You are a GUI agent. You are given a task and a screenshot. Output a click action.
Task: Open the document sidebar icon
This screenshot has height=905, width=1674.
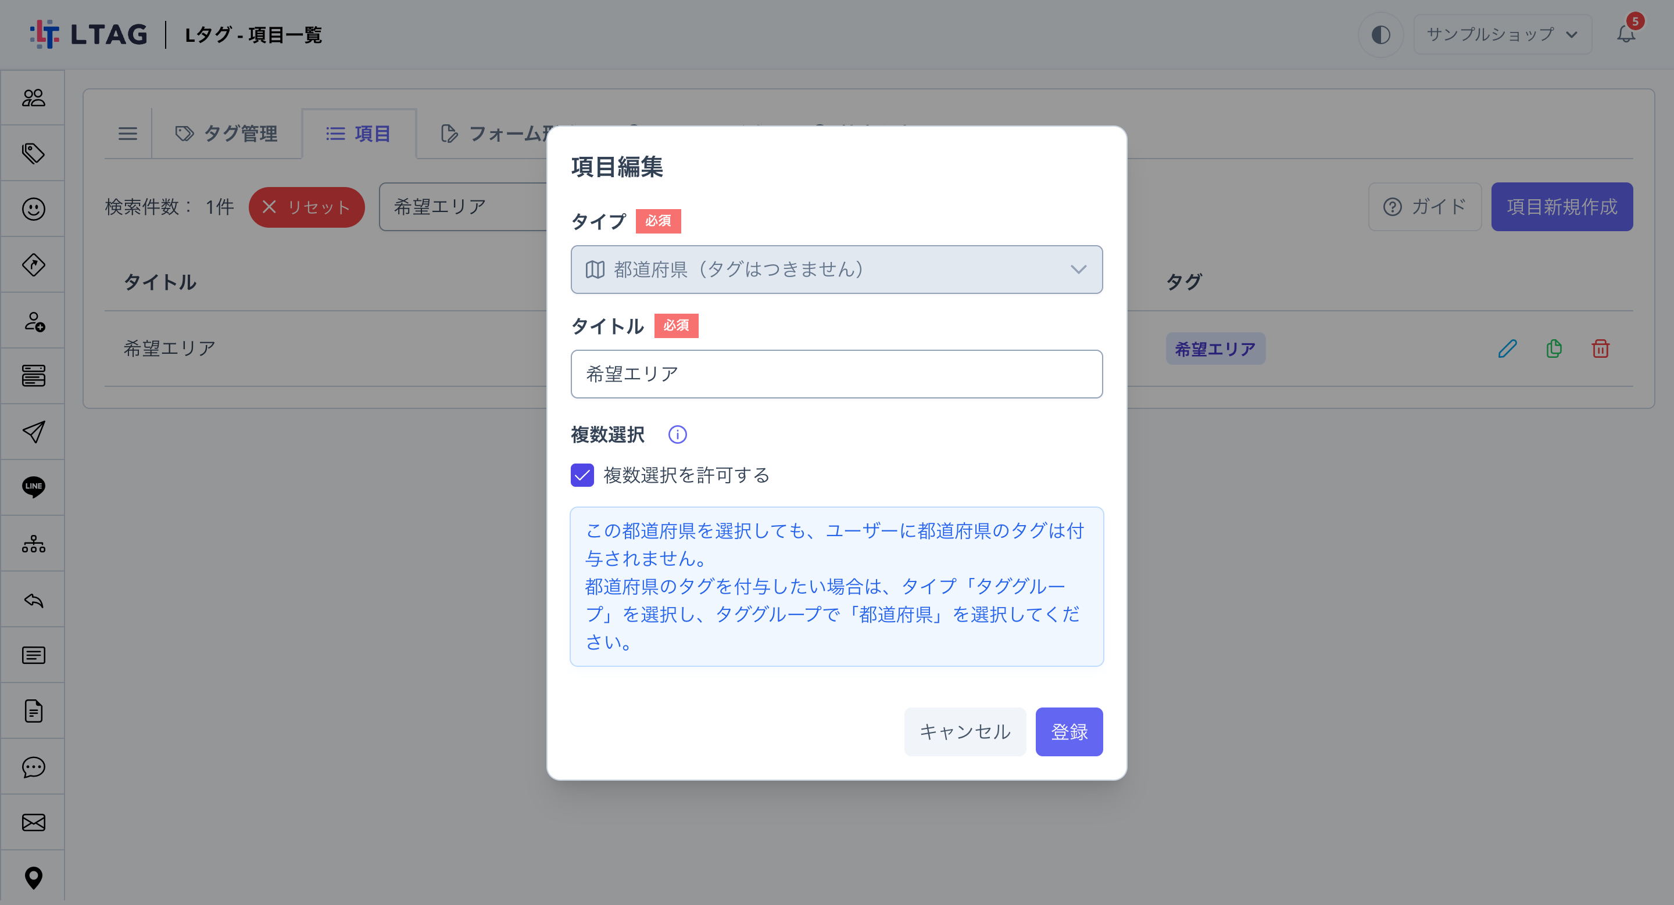[33, 711]
